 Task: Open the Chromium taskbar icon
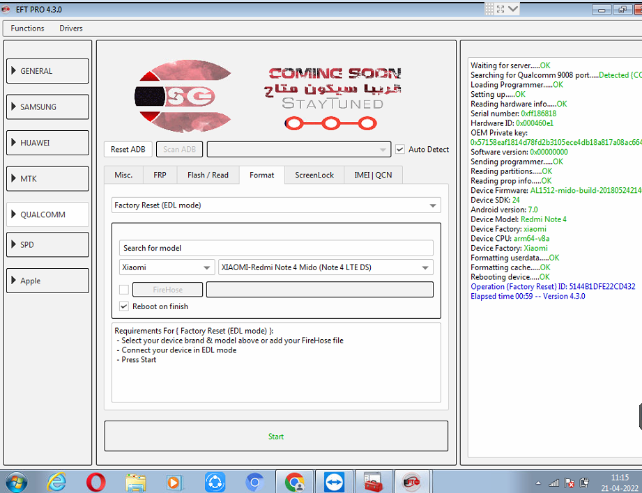tap(254, 483)
